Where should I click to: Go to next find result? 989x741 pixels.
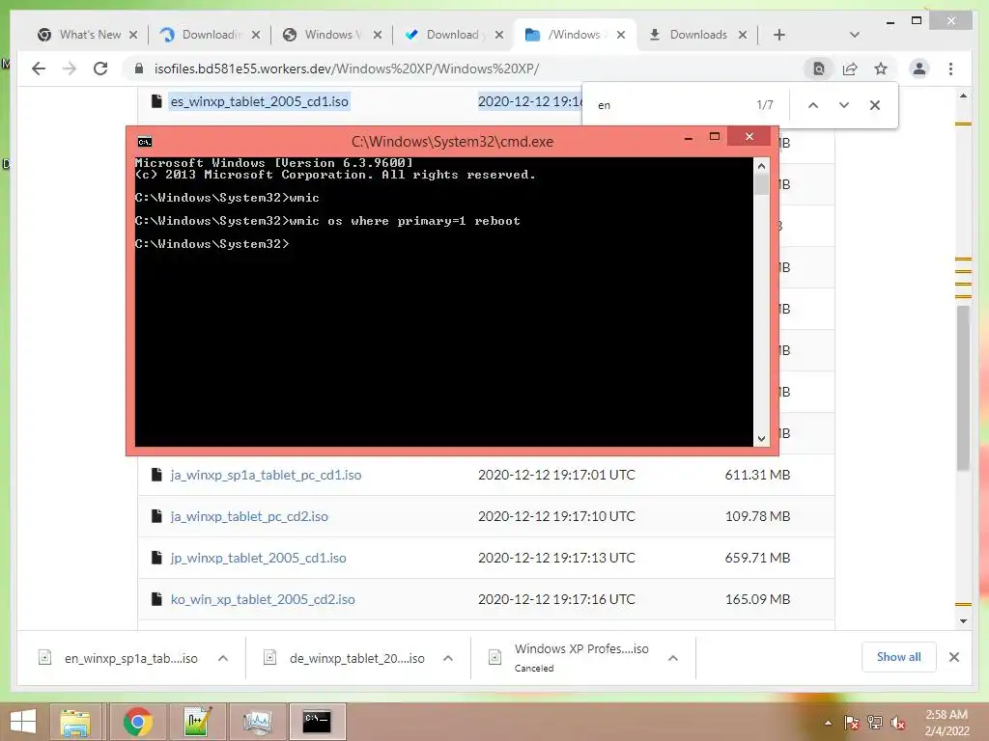[x=844, y=105]
